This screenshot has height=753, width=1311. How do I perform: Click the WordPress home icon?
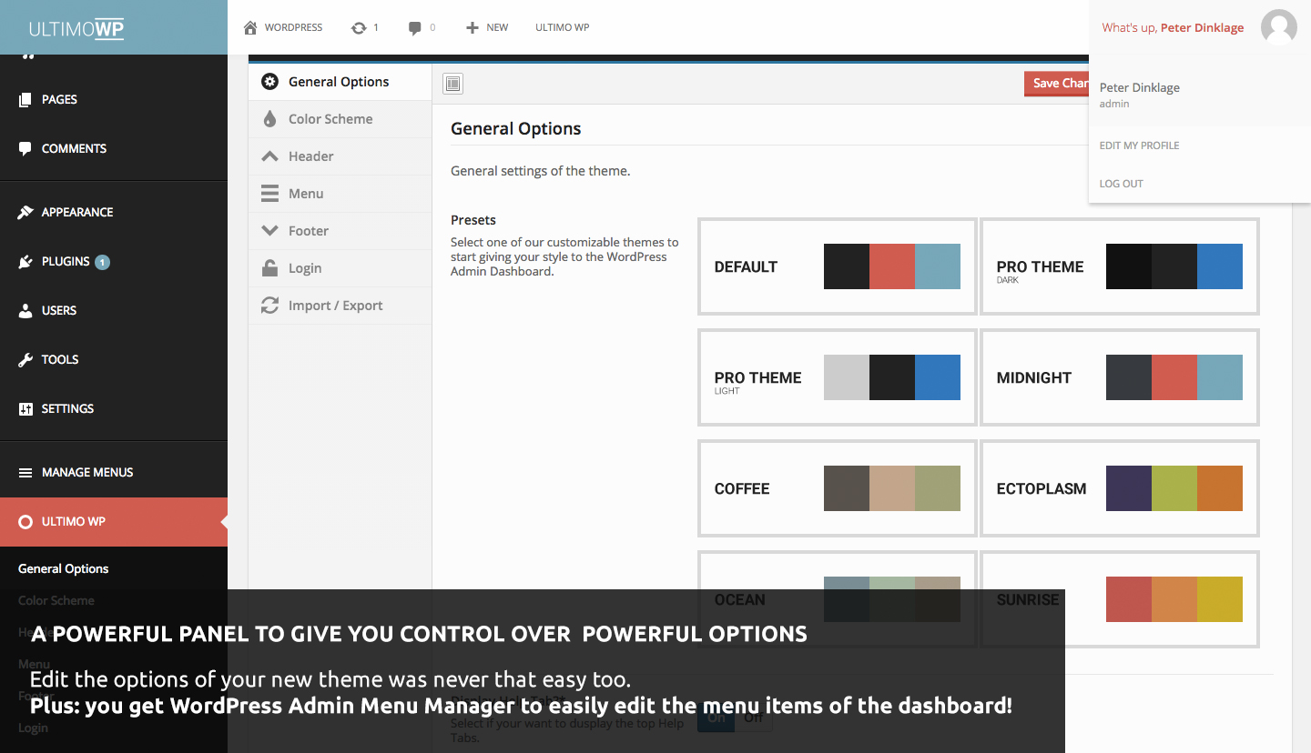pos(250,28)
